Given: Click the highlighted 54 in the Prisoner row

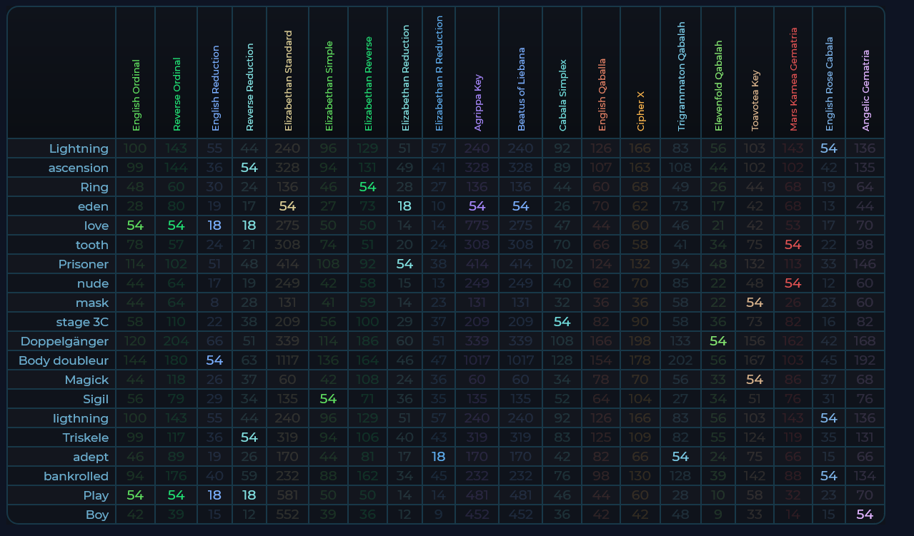Looking at the screenshot, I should pyautogui.click(x=404, y=264).
